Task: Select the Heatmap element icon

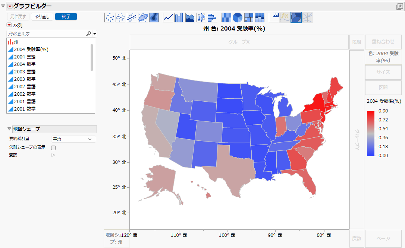Action: (226, 18)
